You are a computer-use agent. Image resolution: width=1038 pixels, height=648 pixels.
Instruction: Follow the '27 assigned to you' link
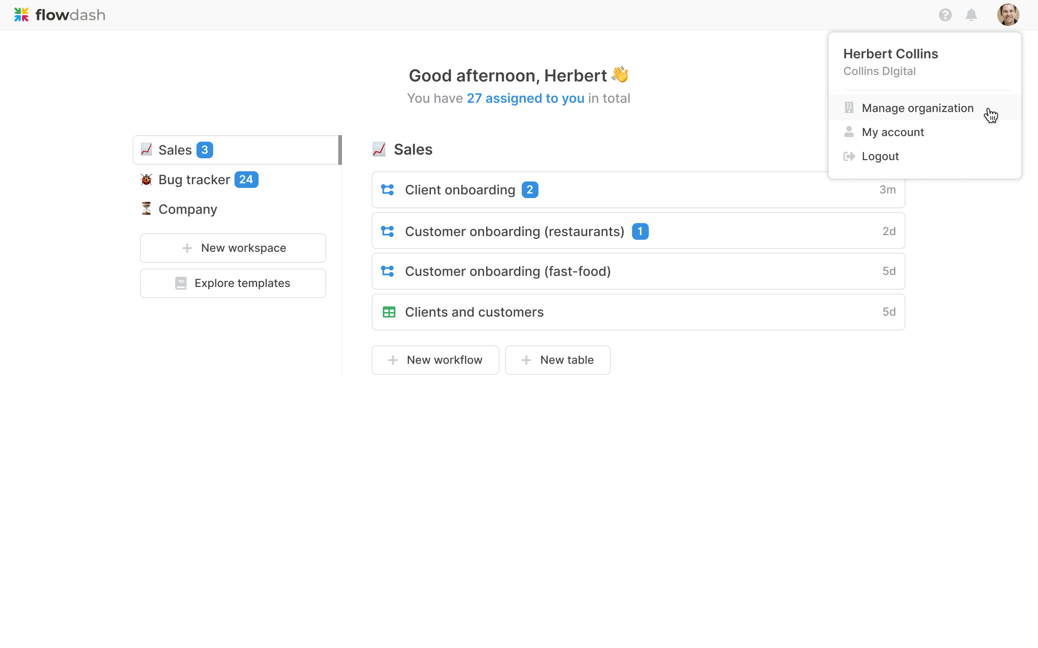(525, 98)
